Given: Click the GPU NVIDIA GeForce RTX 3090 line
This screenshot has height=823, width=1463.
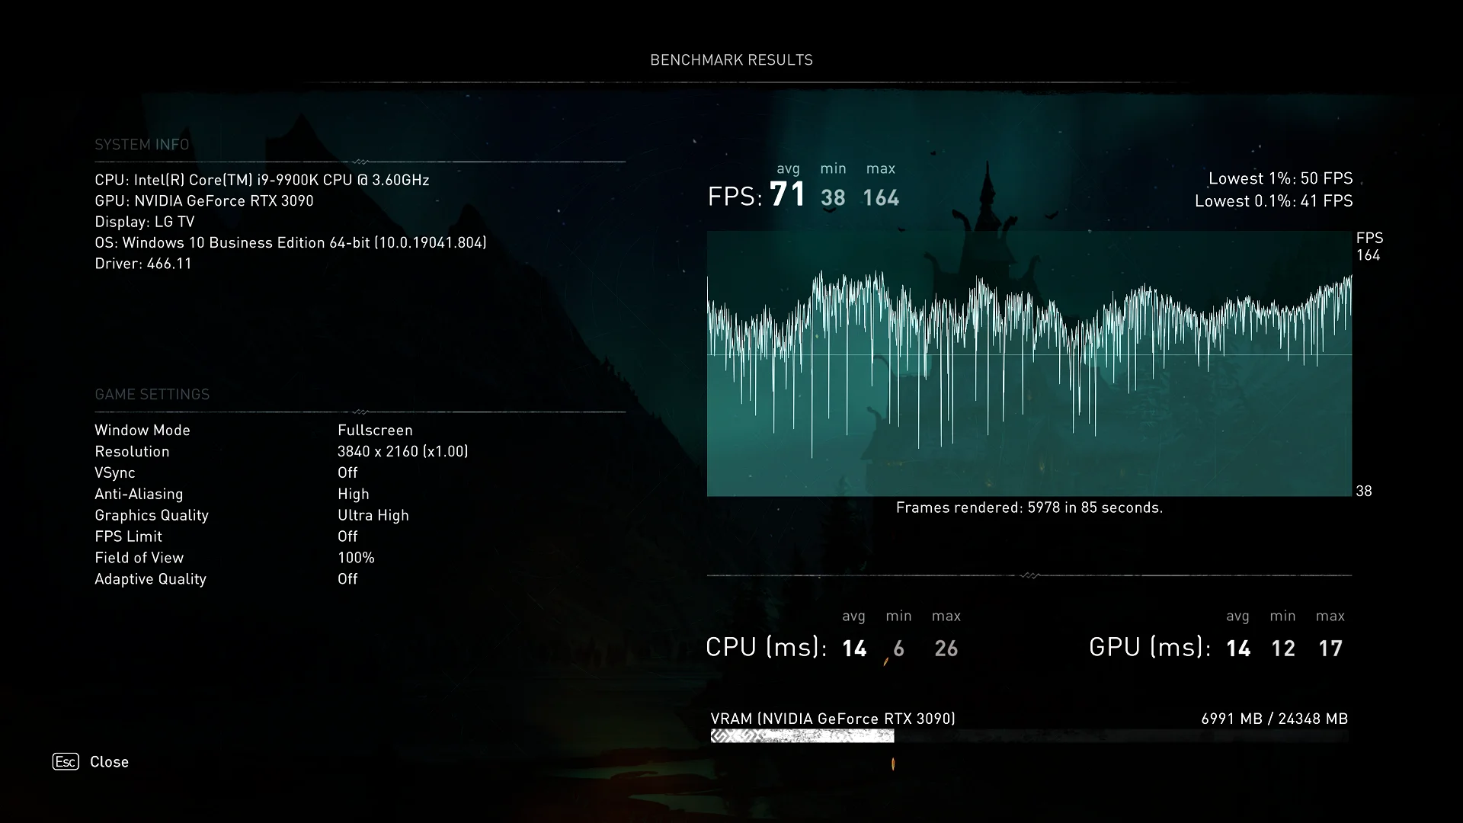Looking at the screenshot, I should coord(204,201).
